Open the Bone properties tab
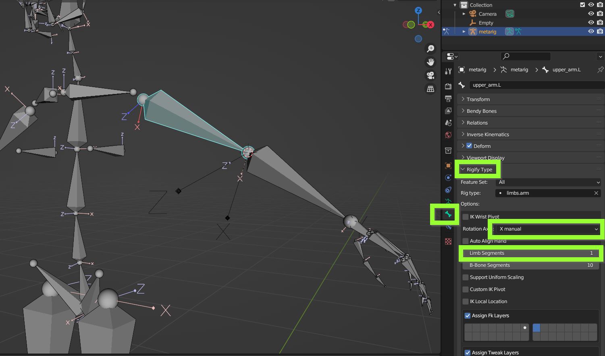The width and height of the screenshot is (605, 356). pyautogui.click(x=448, y=214)
